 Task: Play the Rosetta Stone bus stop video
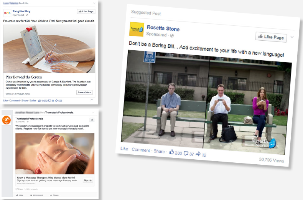point(206,102)
